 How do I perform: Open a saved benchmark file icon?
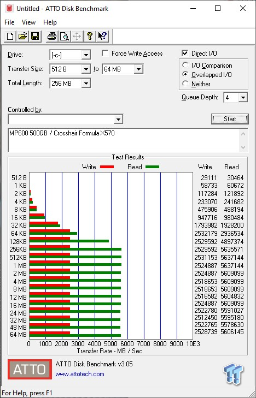point(22,36)
